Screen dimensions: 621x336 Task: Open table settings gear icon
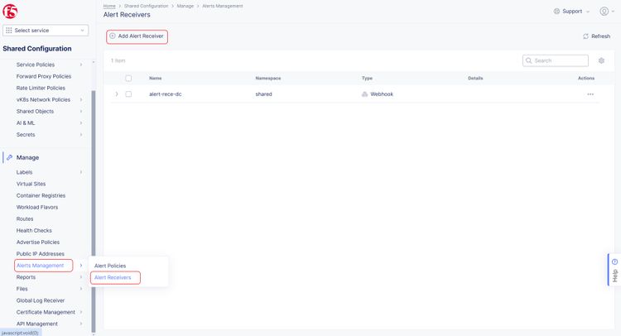coord(601,60)
